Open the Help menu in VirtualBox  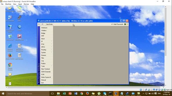click(32, 4)
